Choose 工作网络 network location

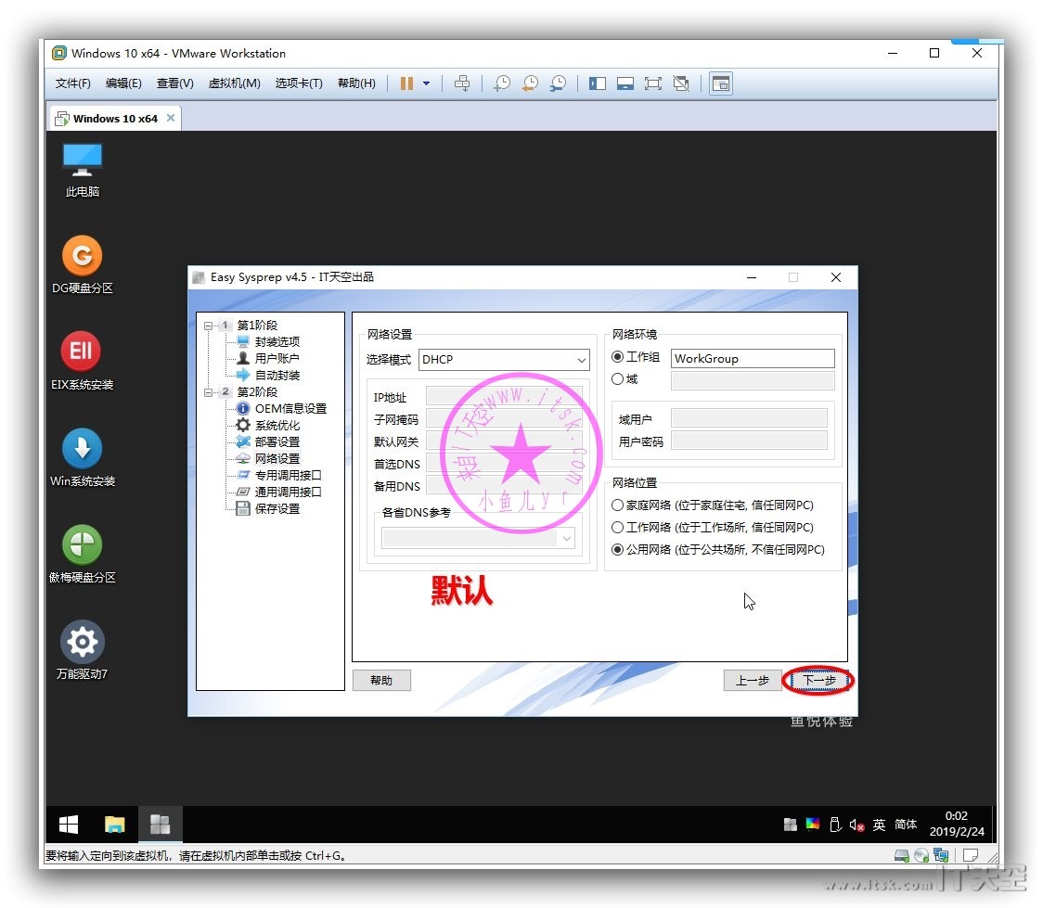point(617,527)
